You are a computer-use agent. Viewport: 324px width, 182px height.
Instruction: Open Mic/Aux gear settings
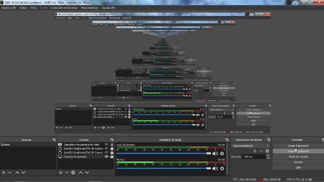(222, 169)
